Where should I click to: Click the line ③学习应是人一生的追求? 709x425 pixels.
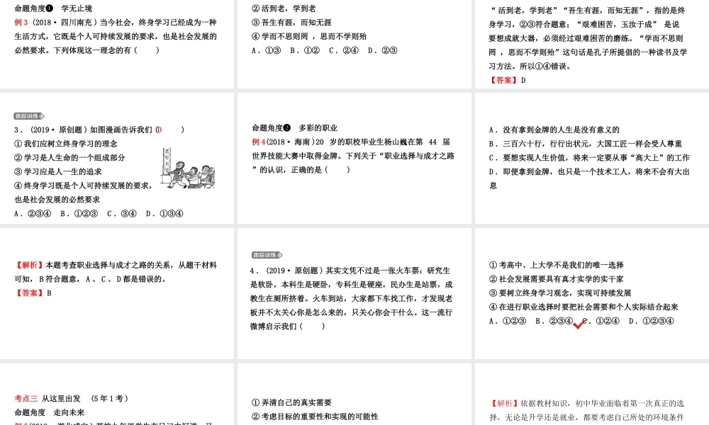coord(58,171)
